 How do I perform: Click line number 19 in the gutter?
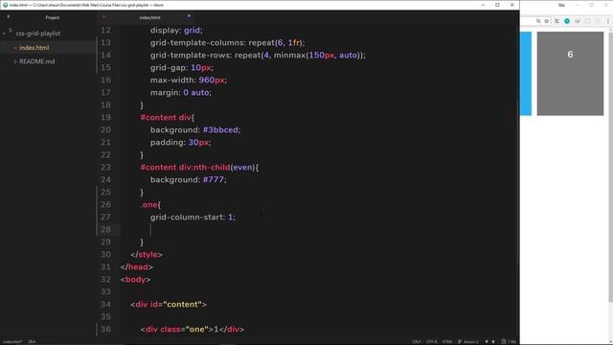point(105,117)
